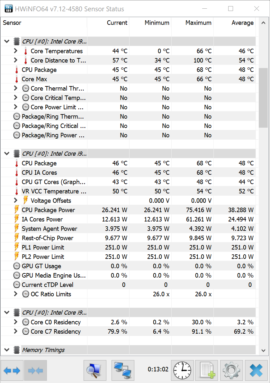This screenshot has height=383, width=270.
Task: Reset the elapsed time clock counter
Action: (x=182, y=370)
